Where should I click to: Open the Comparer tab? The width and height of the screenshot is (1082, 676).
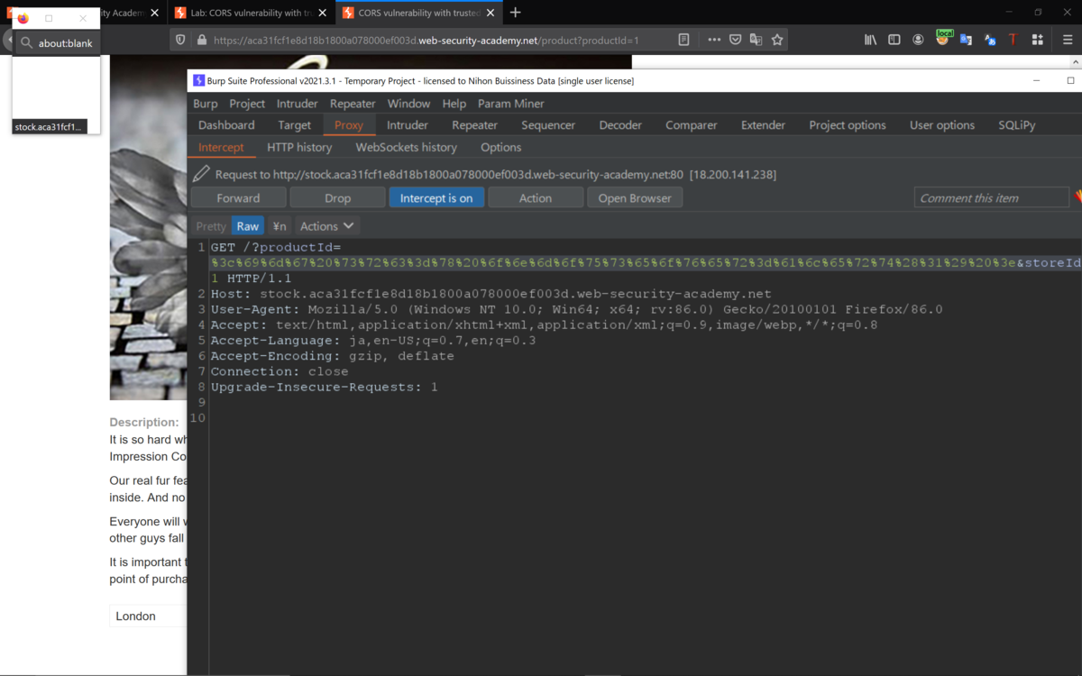tap(692, 125)
